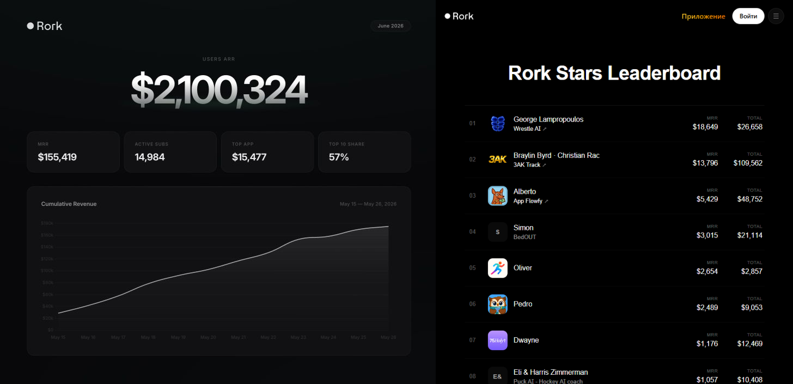
Task: Click the May 20 x-axis label
Action: click(x=208, y=337)
